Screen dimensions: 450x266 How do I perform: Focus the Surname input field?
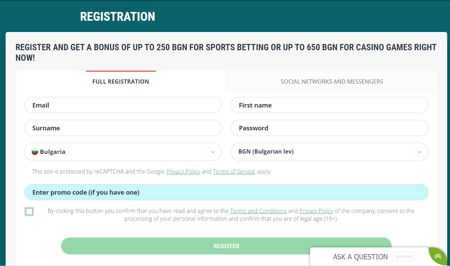coord(123,128)
